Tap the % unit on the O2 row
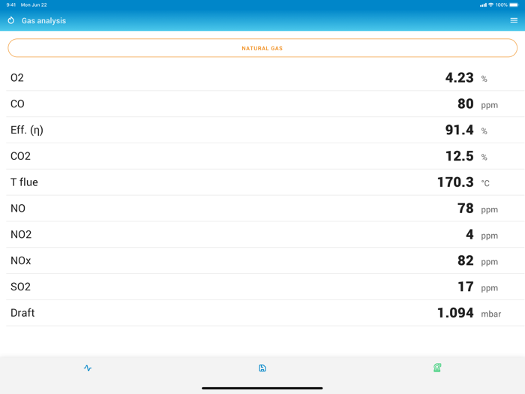 point(484,79)
